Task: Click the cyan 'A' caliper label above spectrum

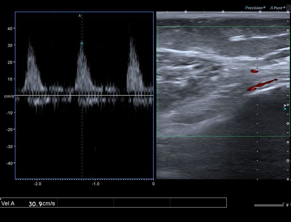Action: pyautogui.click(x=80, y=16)
